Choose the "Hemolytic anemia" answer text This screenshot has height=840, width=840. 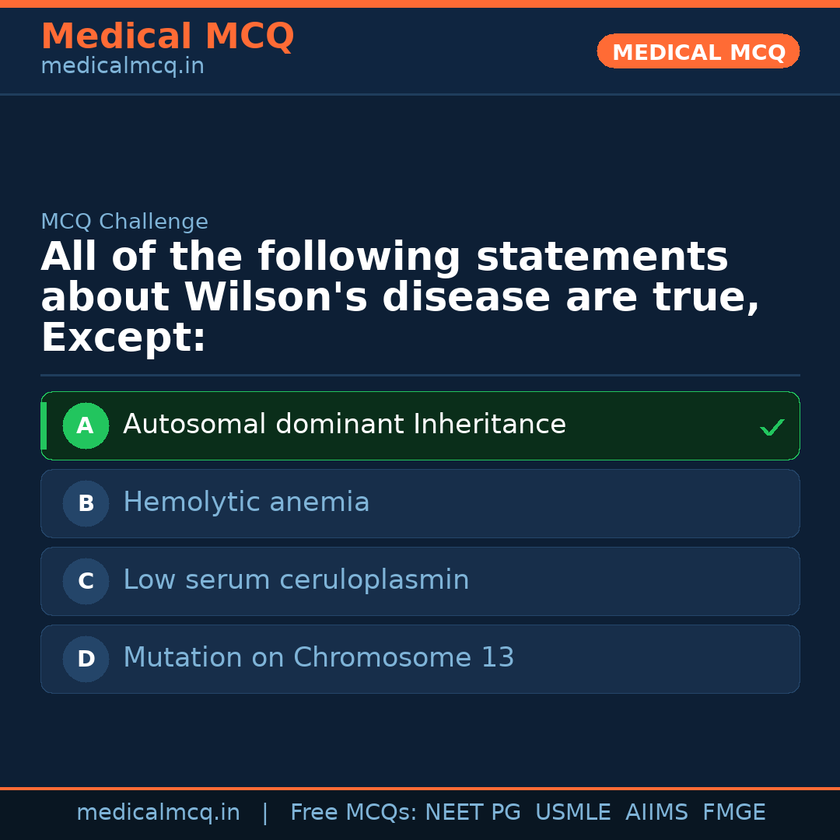click(x=246, y=502)
